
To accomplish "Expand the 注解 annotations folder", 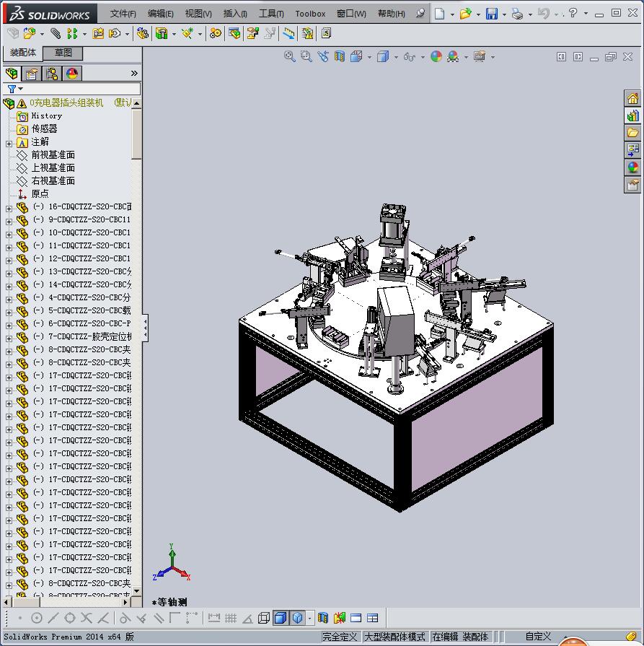I will [x=9, y=144].
